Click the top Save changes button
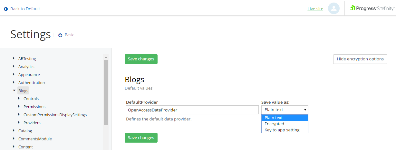 click(x=141, y=59)
